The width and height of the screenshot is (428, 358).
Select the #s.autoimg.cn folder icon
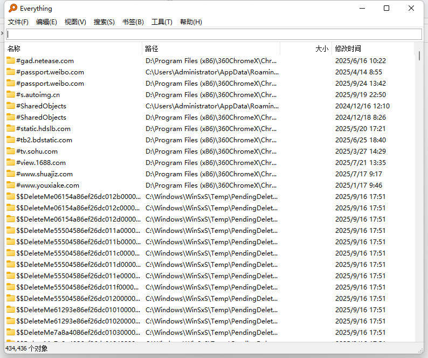pos(11,94)
